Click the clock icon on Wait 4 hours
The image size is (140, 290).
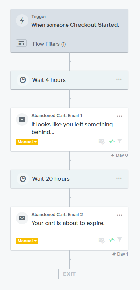pos(23,80)
